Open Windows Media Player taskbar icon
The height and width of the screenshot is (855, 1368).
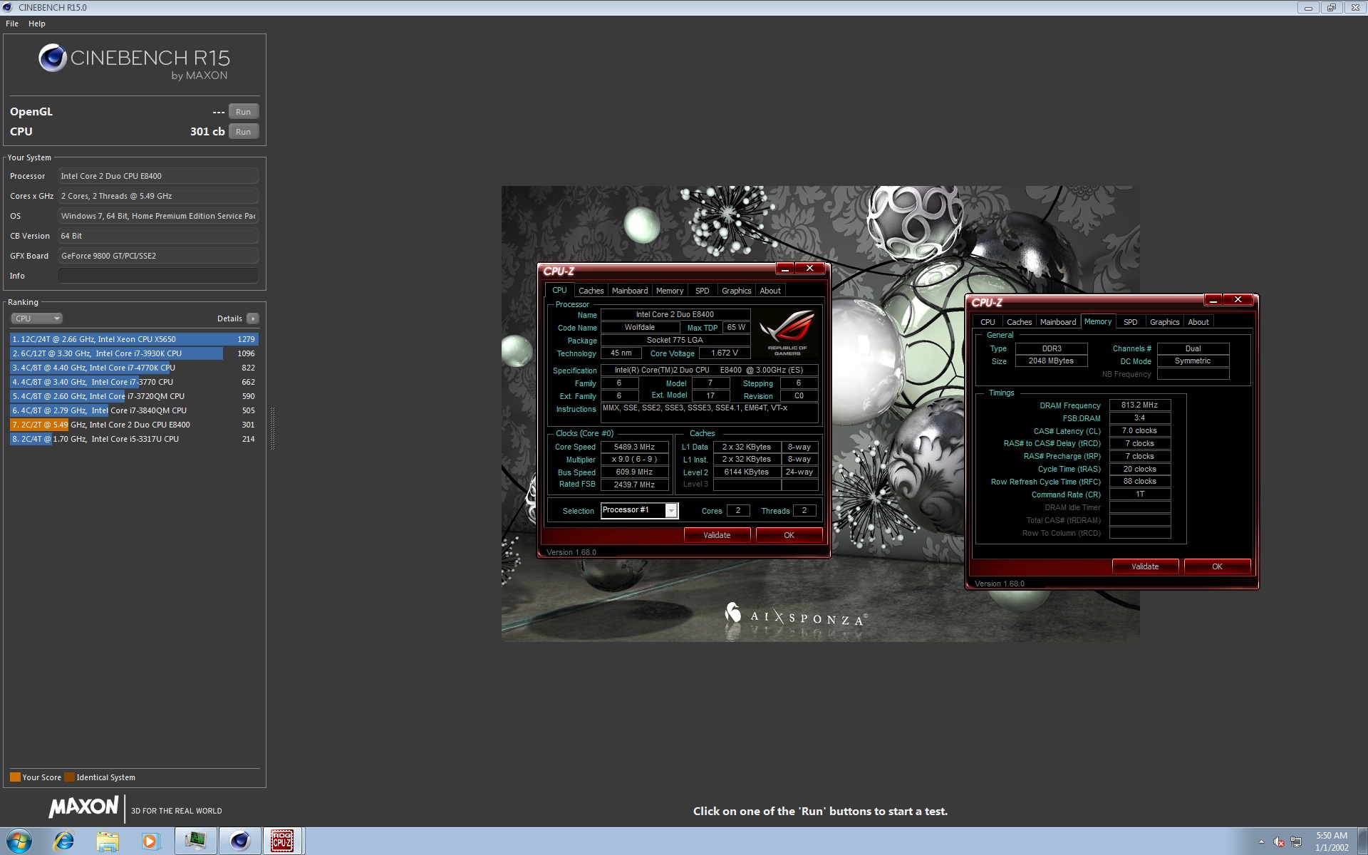pyautogui.click(x=150, y=841)
